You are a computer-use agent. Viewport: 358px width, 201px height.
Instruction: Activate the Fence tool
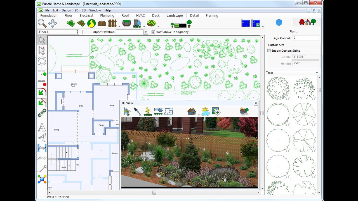tap(112, 23)
